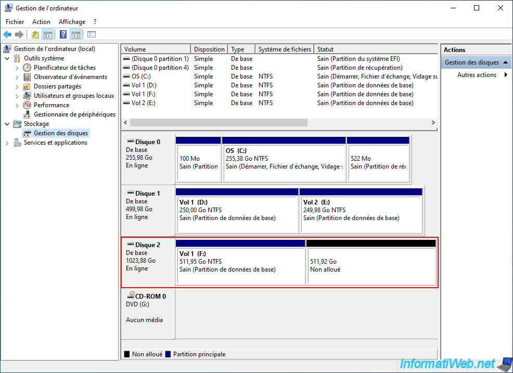Open the Affichage menu

click(x=72, y=22)
